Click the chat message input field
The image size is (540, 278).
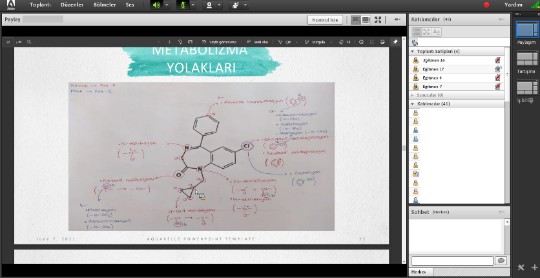click(452, 260)
